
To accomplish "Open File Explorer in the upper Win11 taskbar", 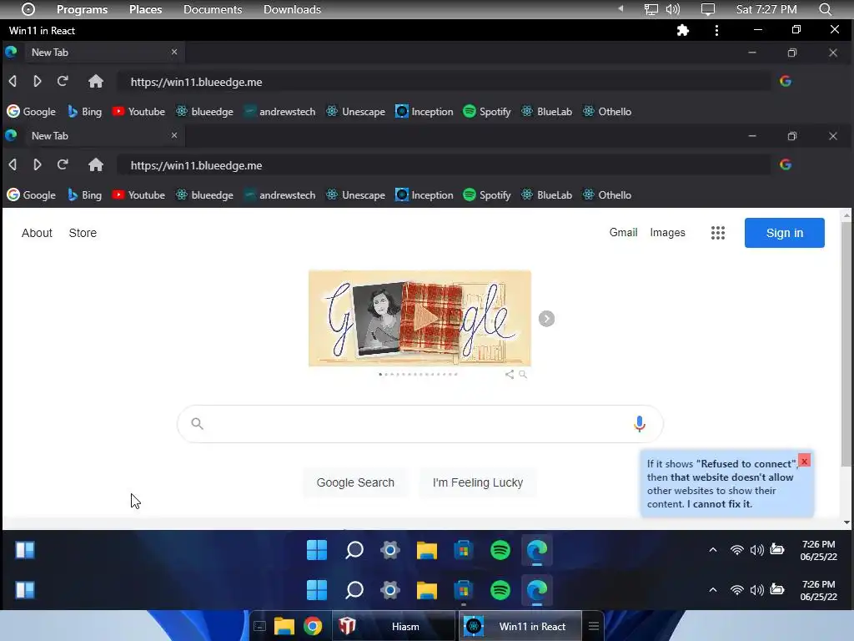I will tap(427, 550).
